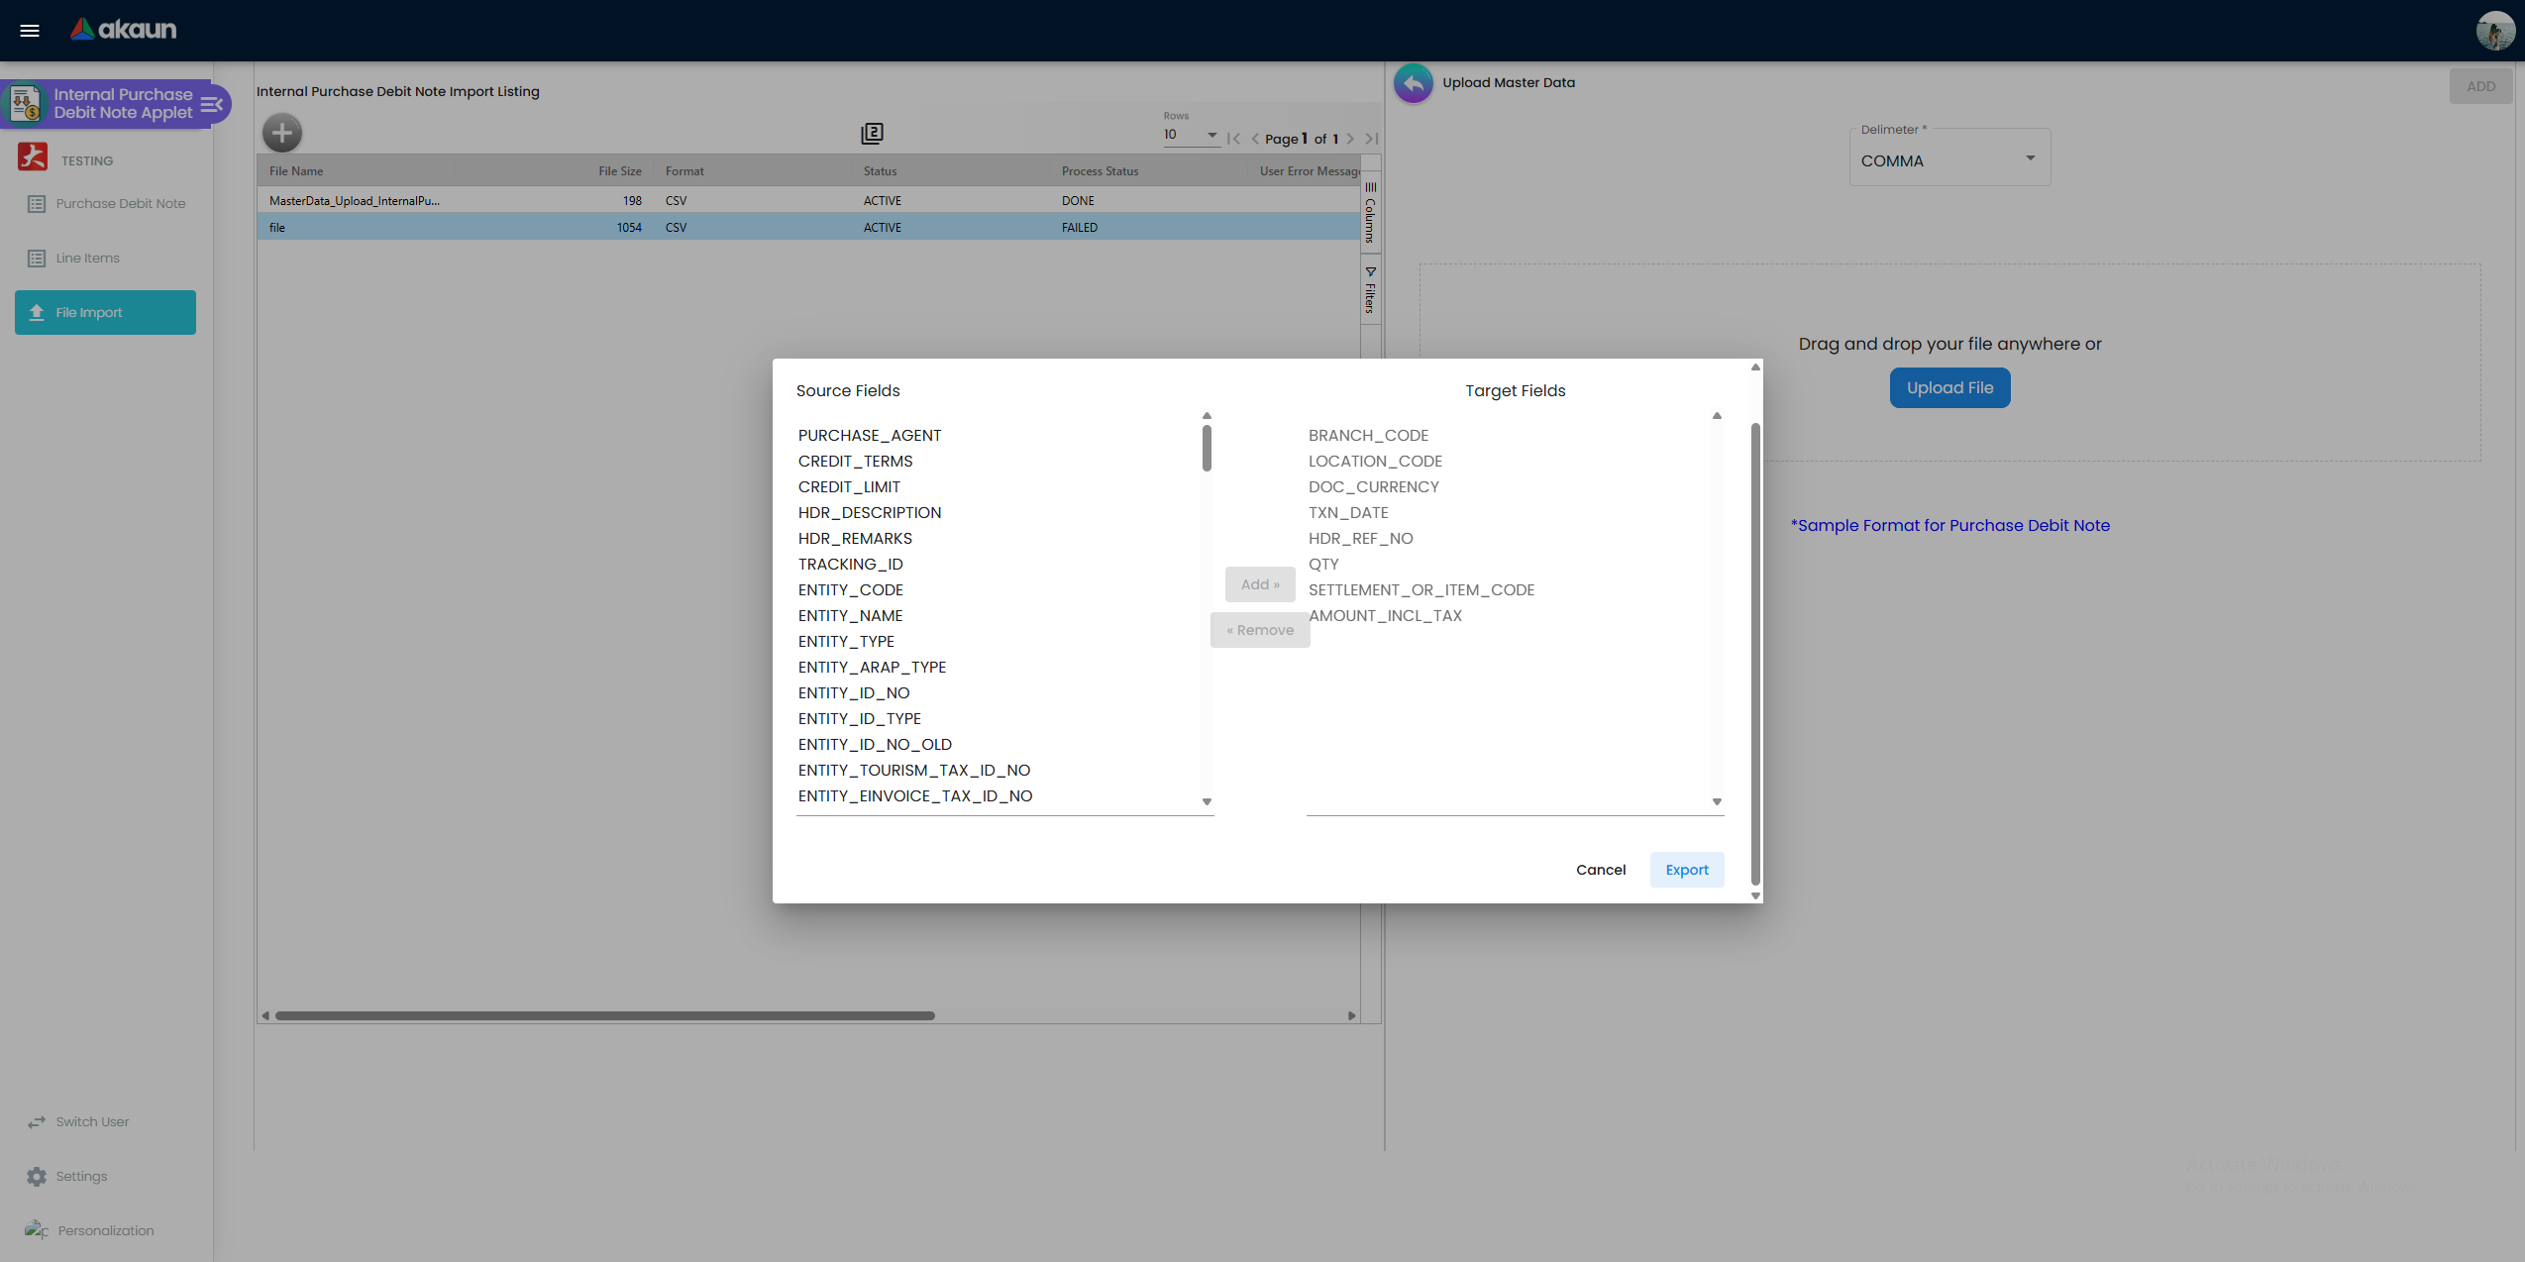Sort by Process Status column header
This screenshot has width=2525, height=1262.
tap(1100, 171)
